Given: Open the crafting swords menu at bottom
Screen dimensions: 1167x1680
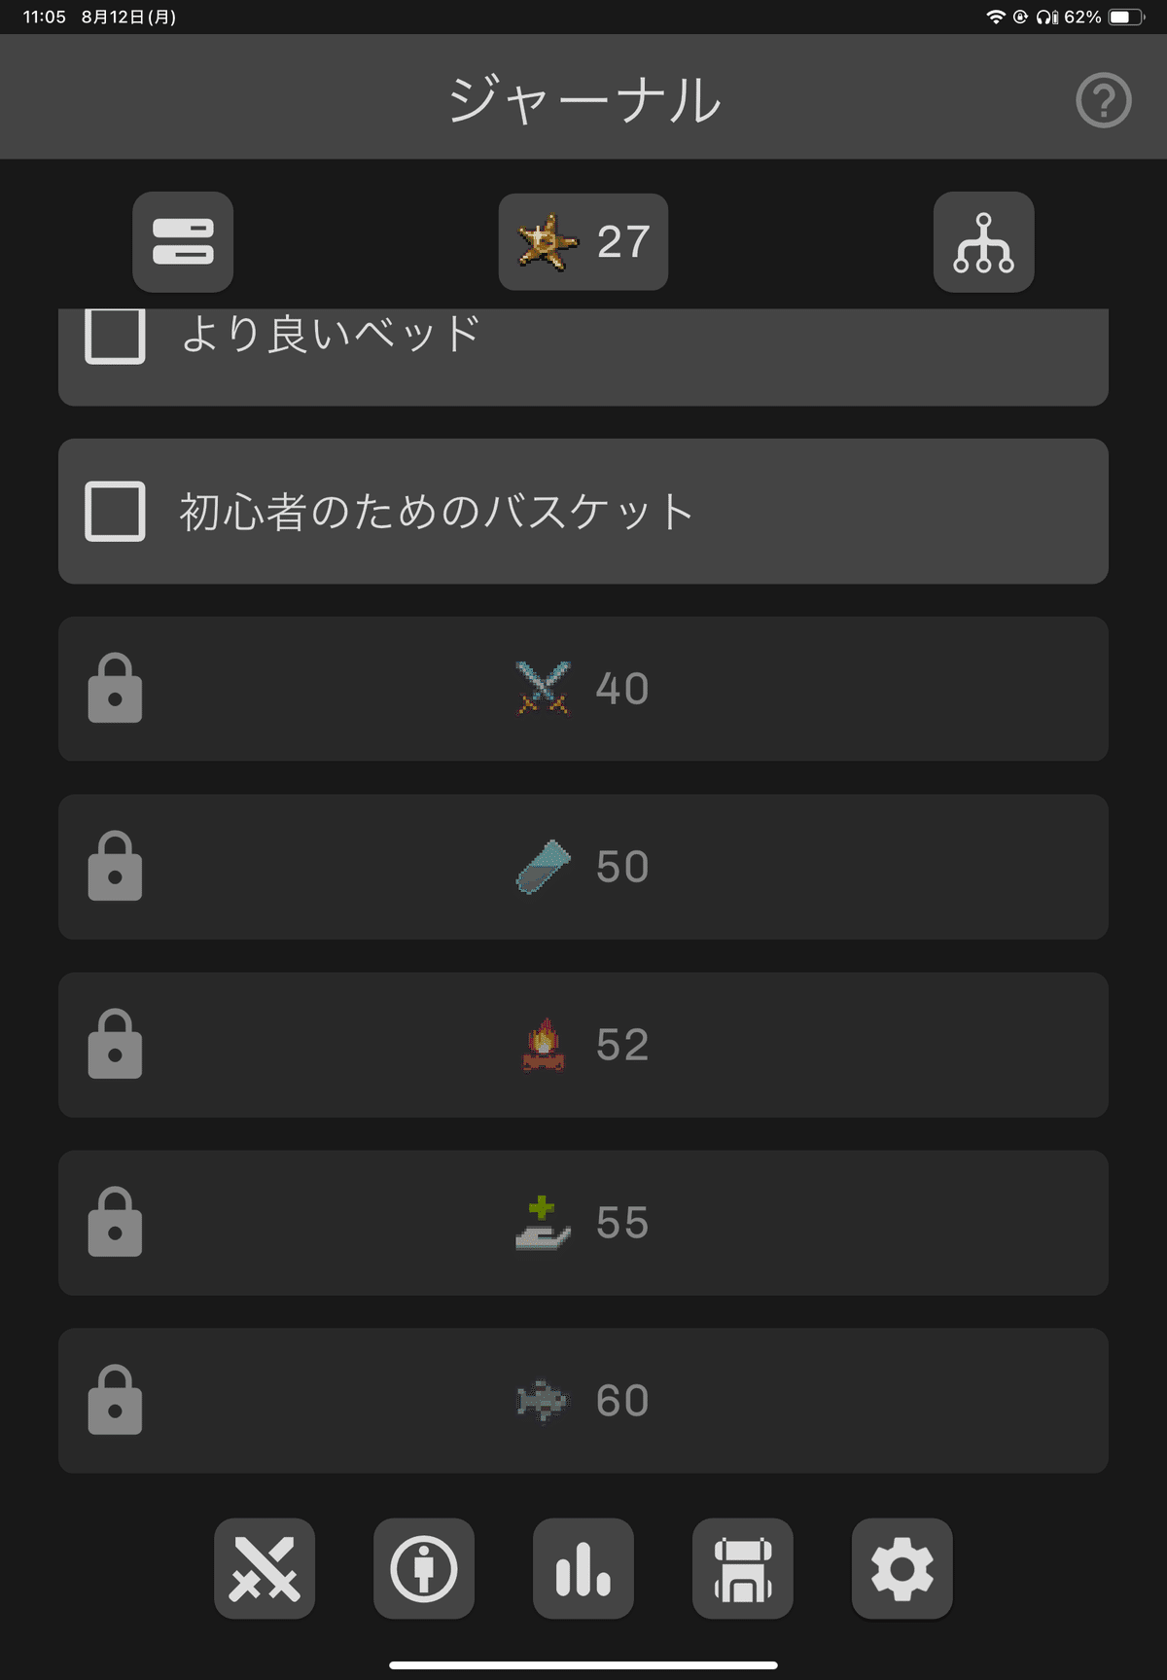Looking at the screenshot, I should (264, 1568).
